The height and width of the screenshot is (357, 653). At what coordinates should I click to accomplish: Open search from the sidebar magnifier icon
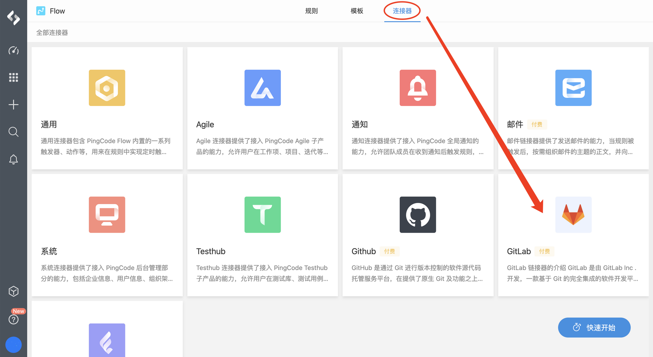point(13,132)
